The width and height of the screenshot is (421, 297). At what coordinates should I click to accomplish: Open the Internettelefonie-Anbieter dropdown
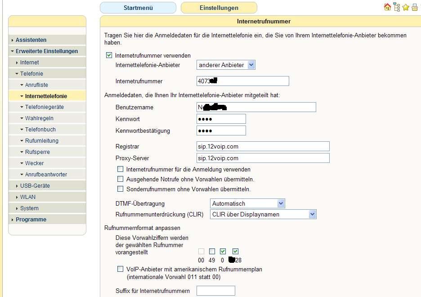226,65
